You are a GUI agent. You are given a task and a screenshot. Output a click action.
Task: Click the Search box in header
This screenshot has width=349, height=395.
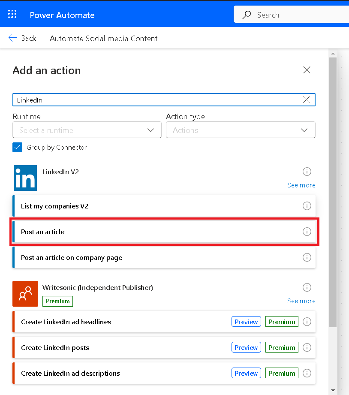coord(296,15)
